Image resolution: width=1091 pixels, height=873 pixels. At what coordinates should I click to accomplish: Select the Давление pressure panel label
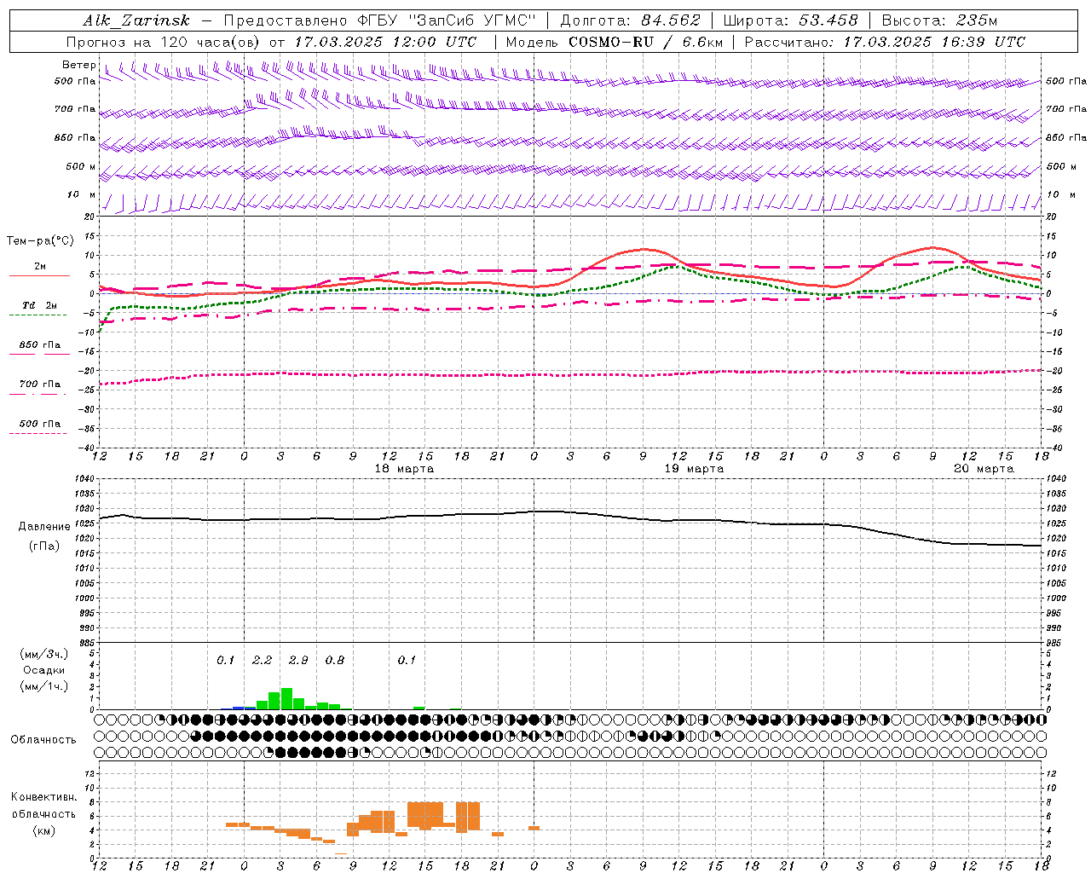(44, 527)
